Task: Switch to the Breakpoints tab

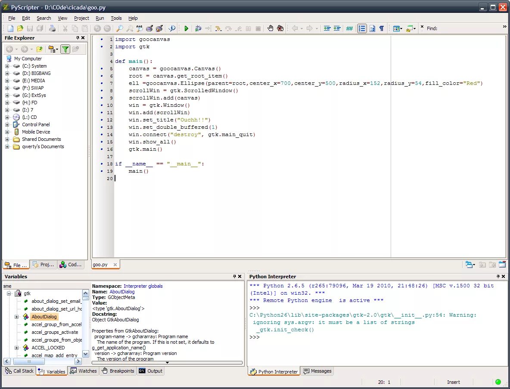Action: click(x=118, y=371)
